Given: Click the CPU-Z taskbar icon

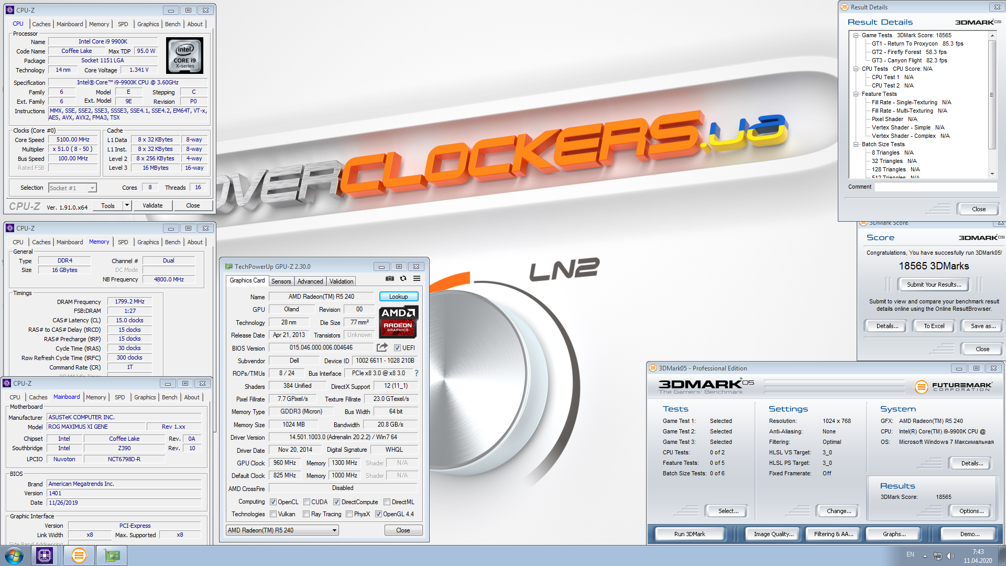Looking at the screenshot, I should pos(45,556).
